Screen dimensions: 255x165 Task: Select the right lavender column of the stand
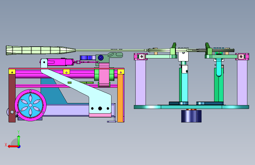tap(242, 82)
